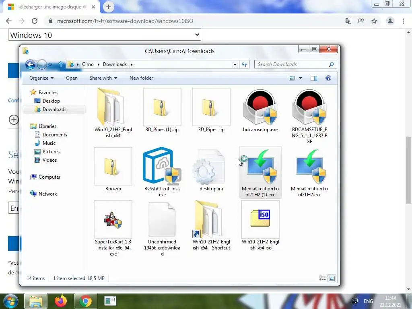The image size is (412, 309).
Task: Go back in Explorer window
Action: [30, 64]
